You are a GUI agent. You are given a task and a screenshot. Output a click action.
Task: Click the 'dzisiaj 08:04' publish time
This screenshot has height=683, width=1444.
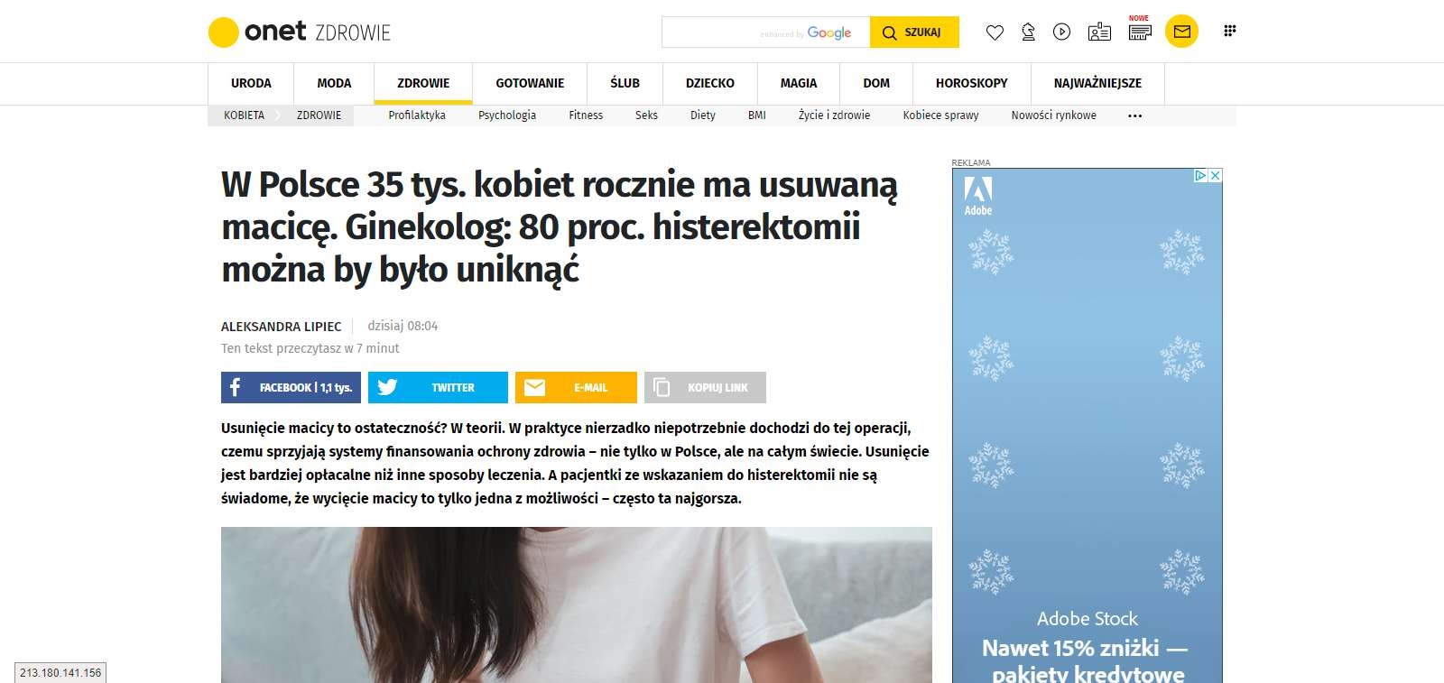(403, 326)
